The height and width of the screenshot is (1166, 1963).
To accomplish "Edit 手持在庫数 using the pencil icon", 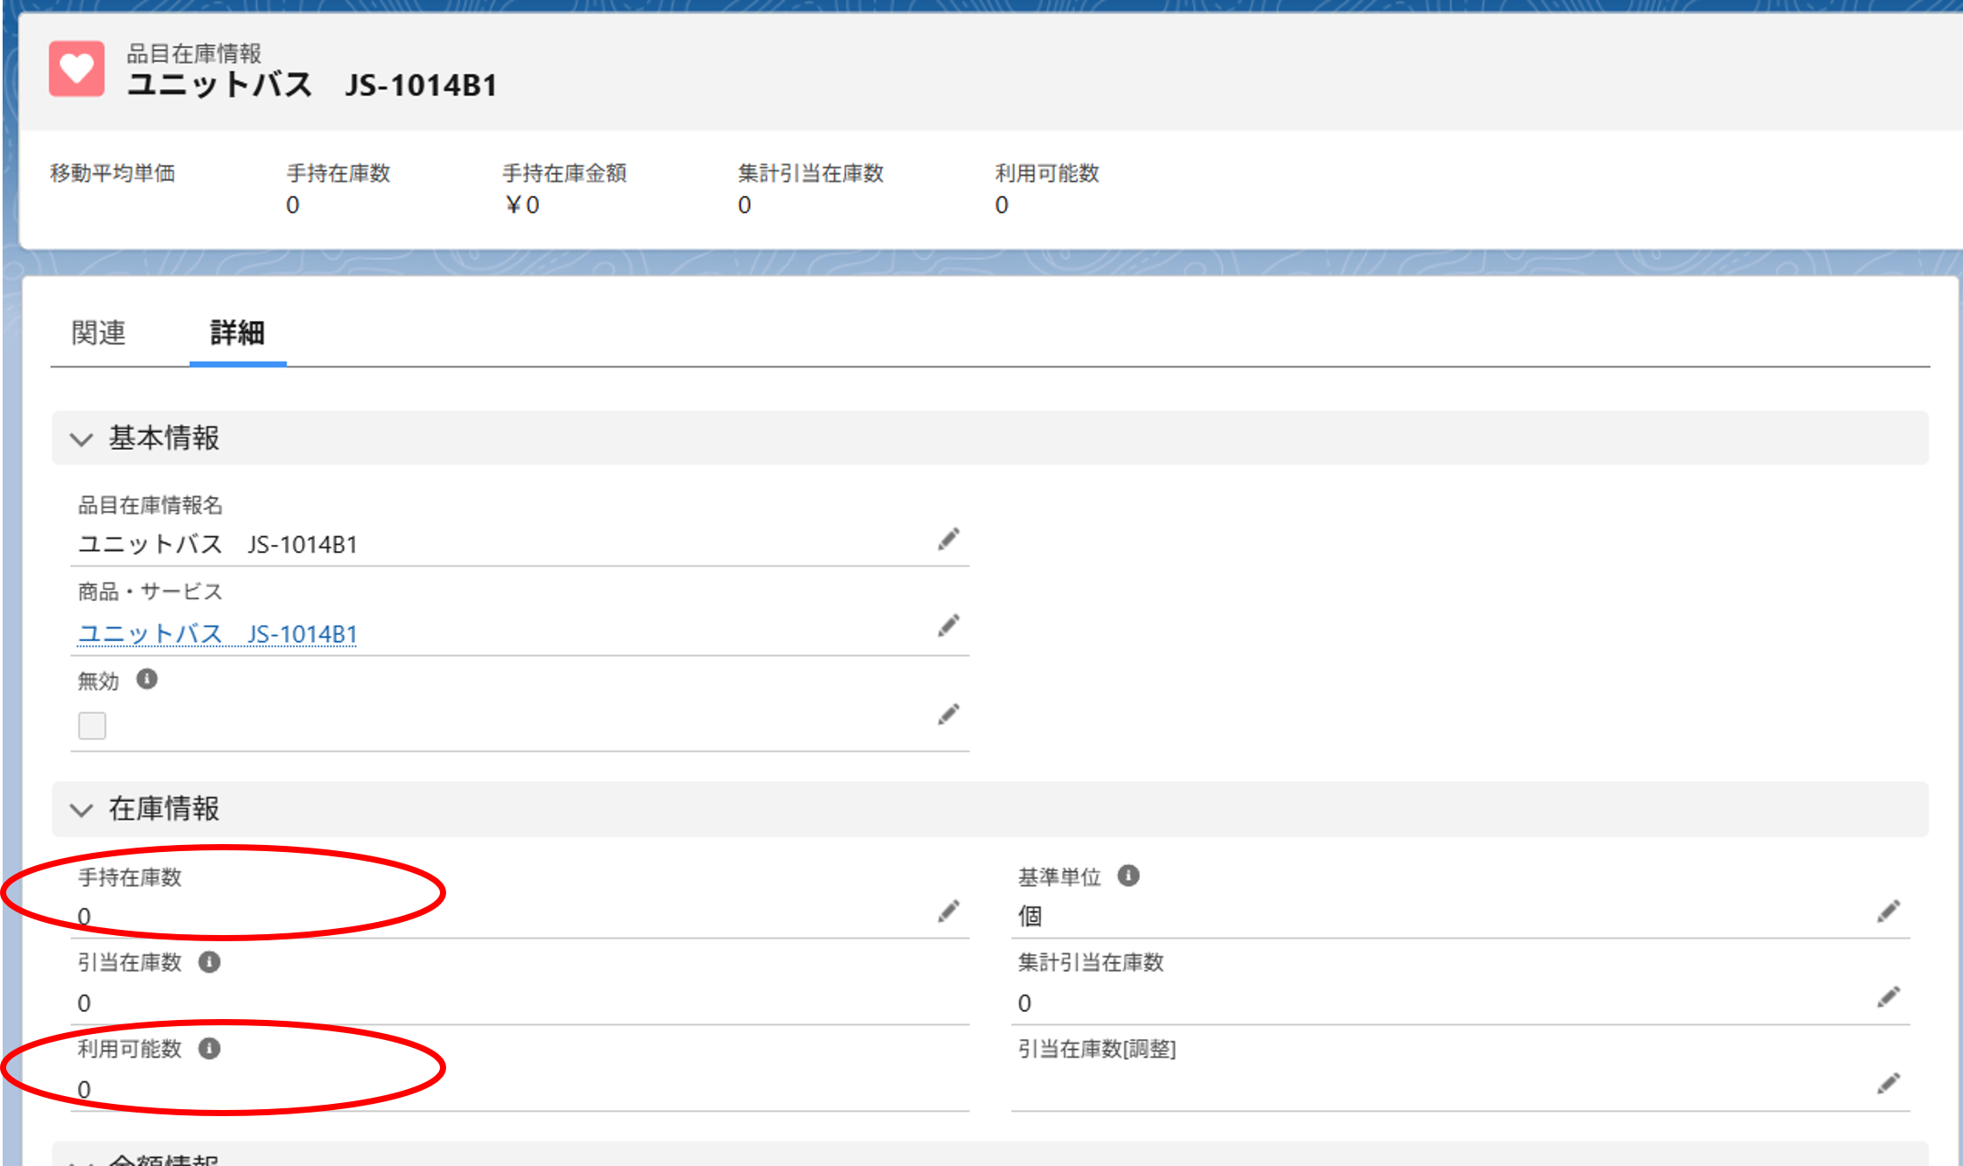I will tap(948, 912).
